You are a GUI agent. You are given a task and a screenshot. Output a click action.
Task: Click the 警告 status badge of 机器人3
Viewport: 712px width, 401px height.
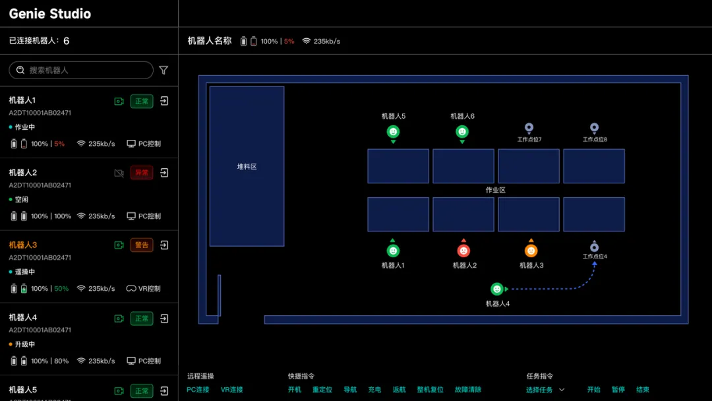142,245
